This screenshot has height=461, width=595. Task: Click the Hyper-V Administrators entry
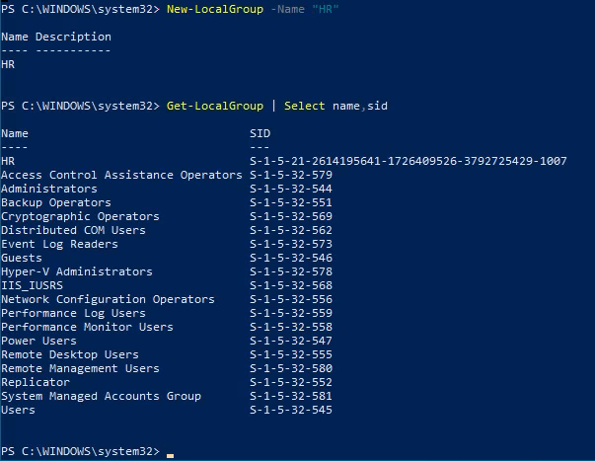pyautogui.click(x=76, y=271)
